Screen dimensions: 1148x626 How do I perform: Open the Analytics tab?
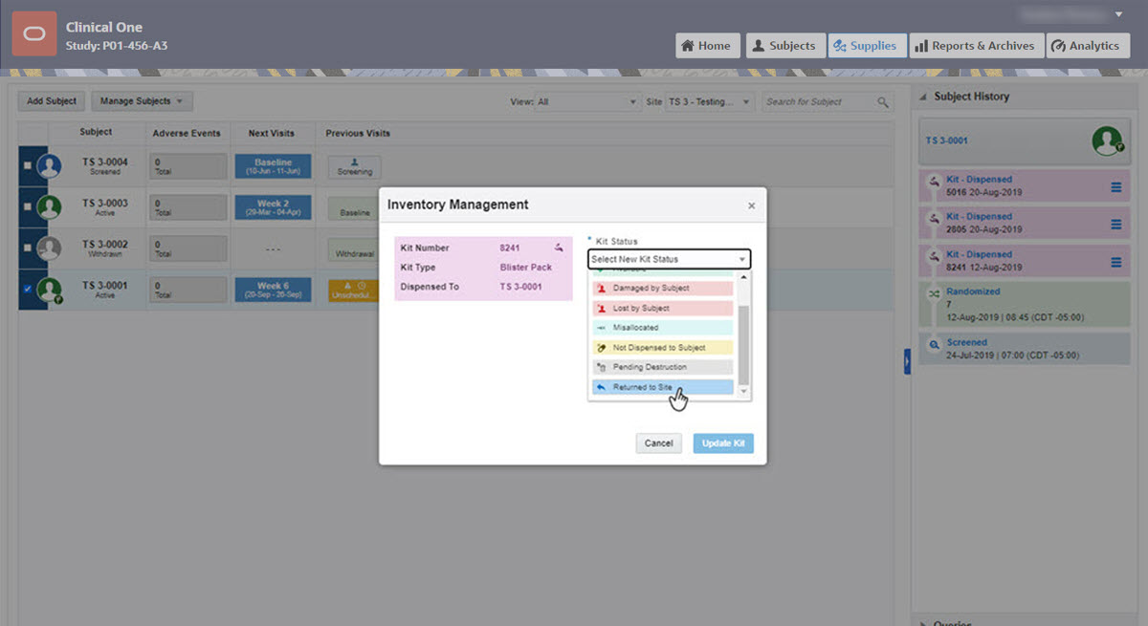(1088, 45)
